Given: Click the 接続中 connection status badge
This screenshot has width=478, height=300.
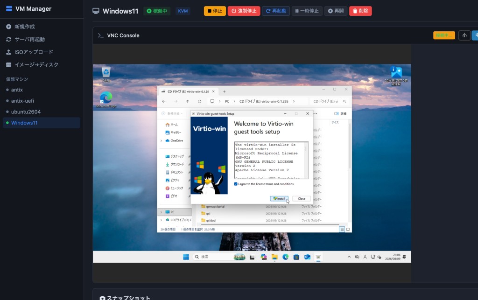Looking at the screenshot, I should (444, 35).
